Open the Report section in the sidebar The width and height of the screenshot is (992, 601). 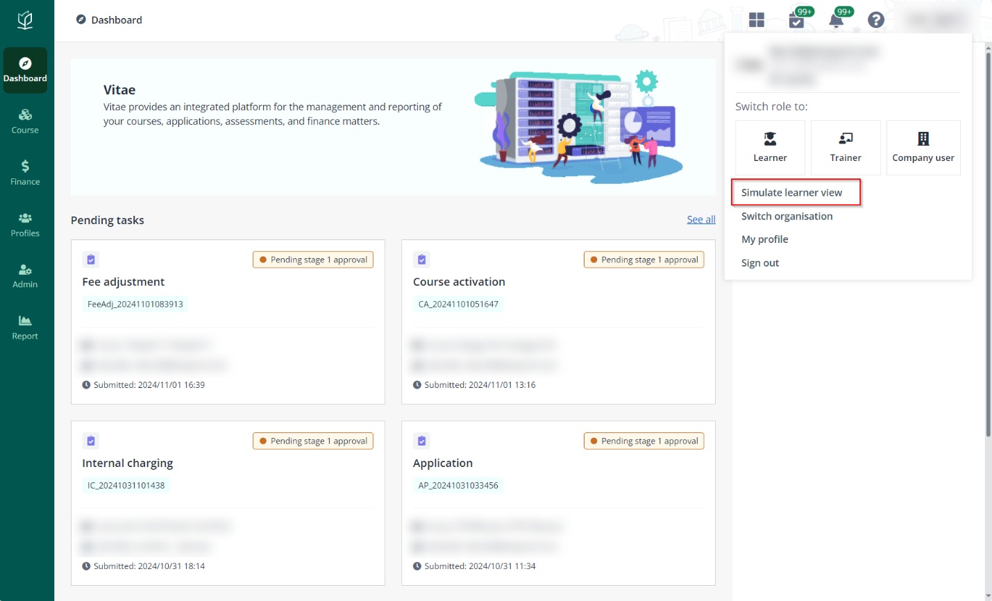coord(25,328)
